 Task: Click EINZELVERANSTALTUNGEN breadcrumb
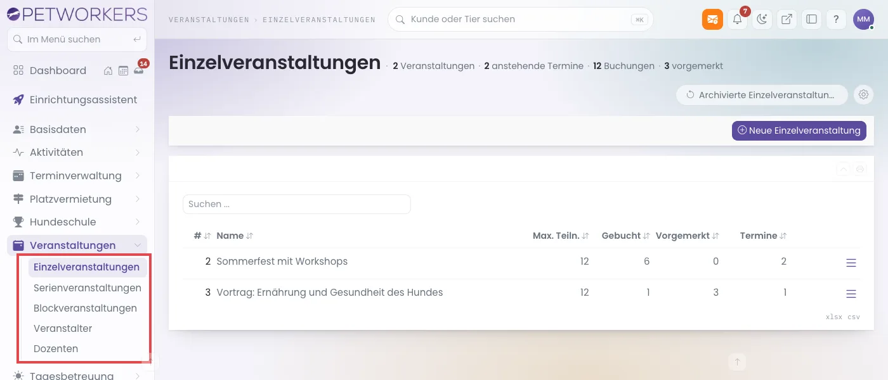(319, 20)
